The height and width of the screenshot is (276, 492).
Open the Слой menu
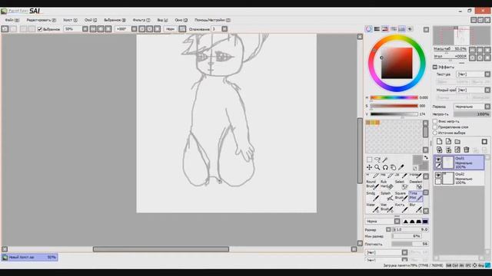point(91,20)
